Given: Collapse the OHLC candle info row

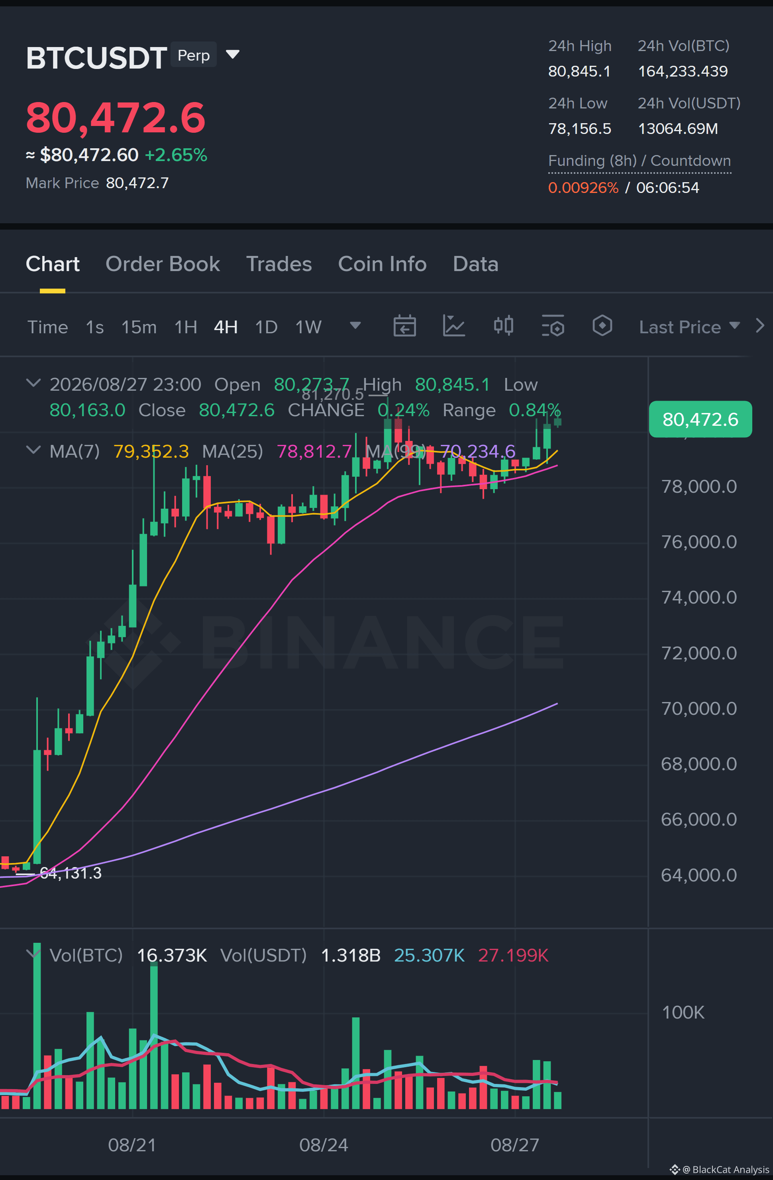Looking at the screenshot, I should [33, 383].
